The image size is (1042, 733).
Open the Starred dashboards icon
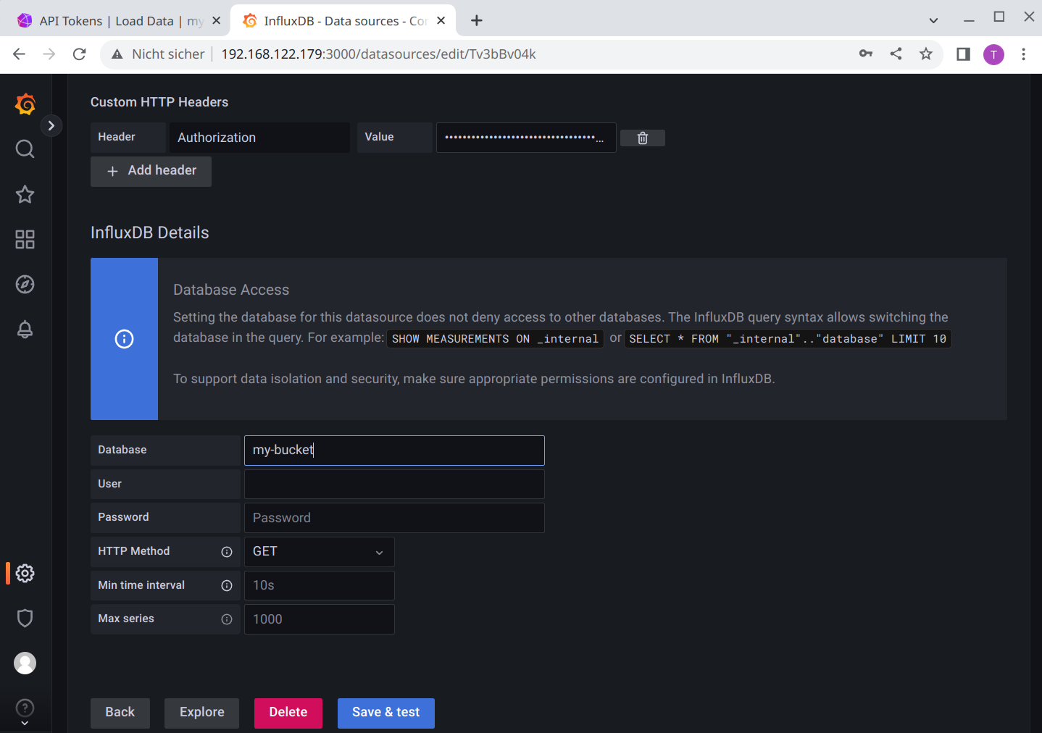pyautogui.click(x=25, y=194)
